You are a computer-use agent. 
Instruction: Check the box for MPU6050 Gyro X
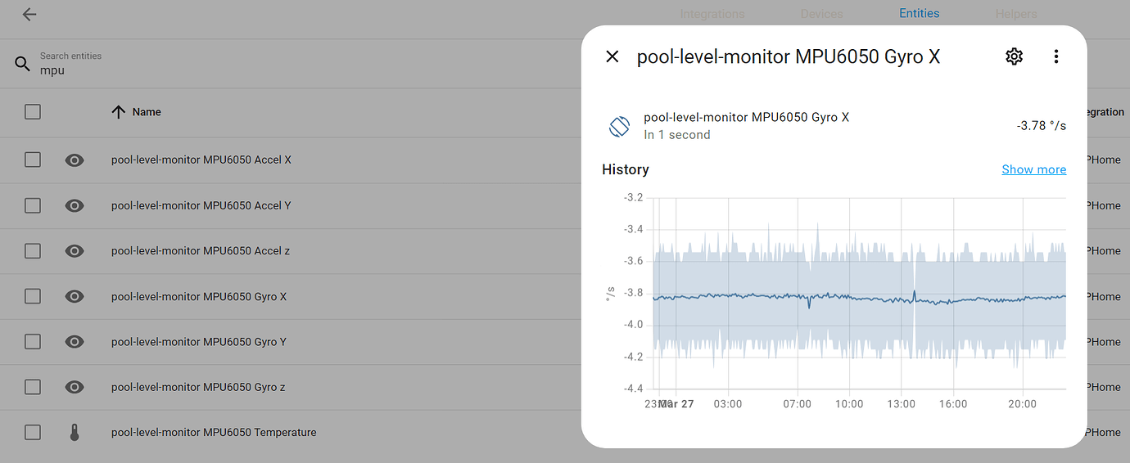[33, 296]
